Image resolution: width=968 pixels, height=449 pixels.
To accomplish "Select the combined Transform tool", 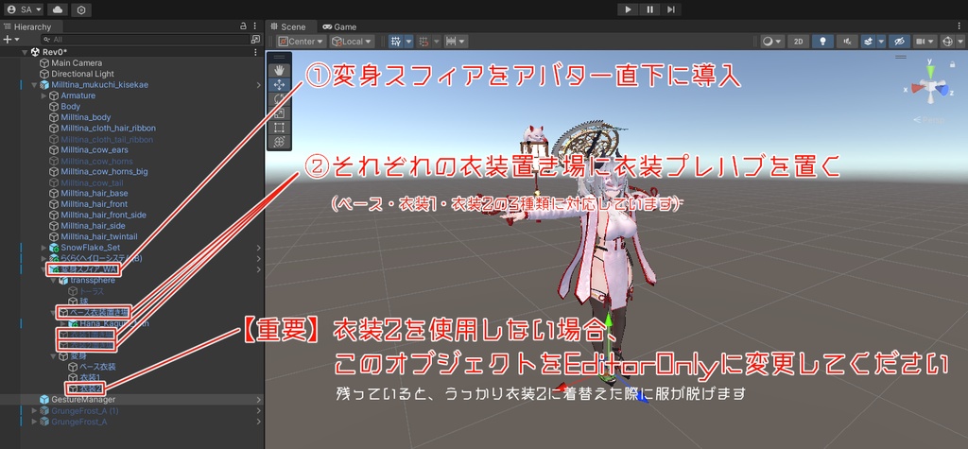I will pyautogui.click(x=279, y=142).
